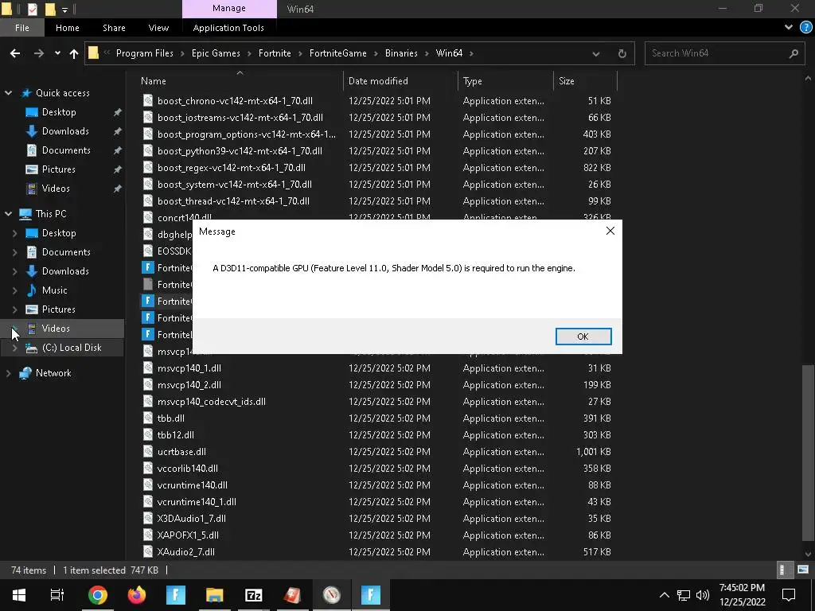The image size is (815, 611).
Task: Collapse the Quick access tree node
Action: [x=8, y=93]
